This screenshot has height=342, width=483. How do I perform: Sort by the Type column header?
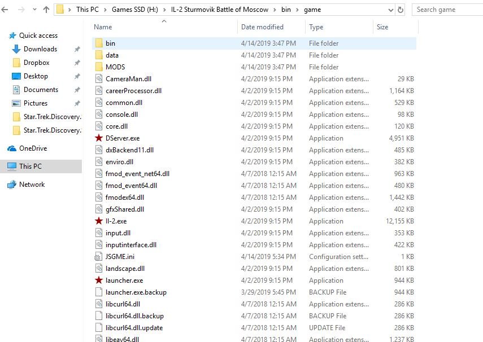tap(316, 27)
